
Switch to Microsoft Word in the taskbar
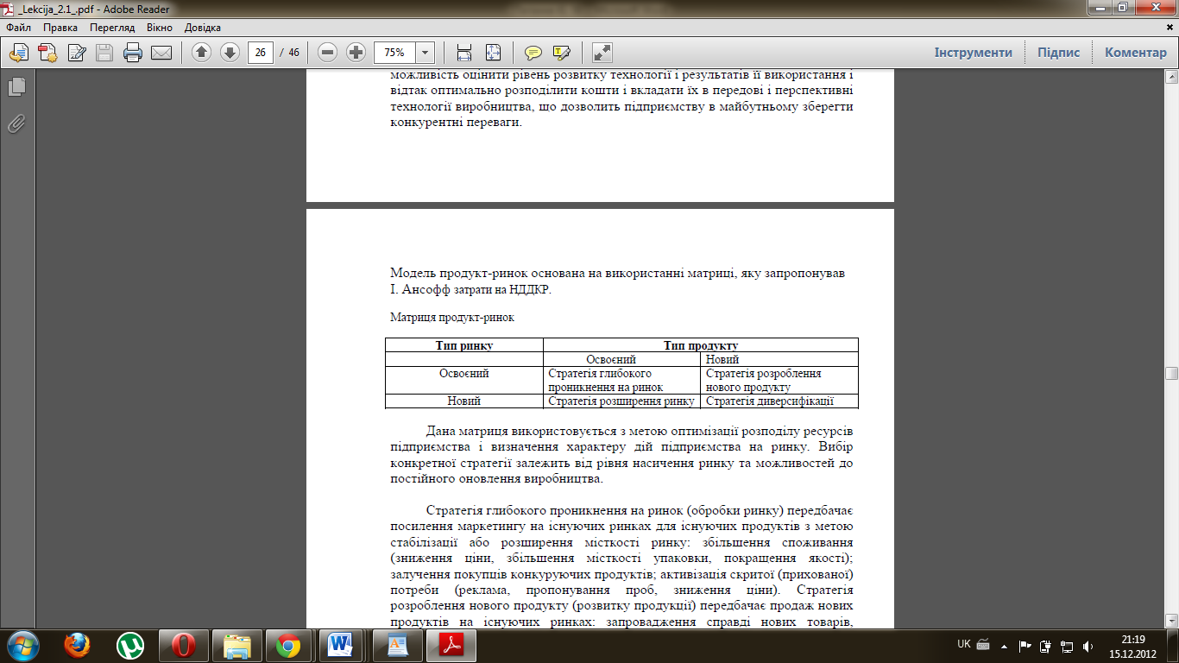tap(341, 645)
